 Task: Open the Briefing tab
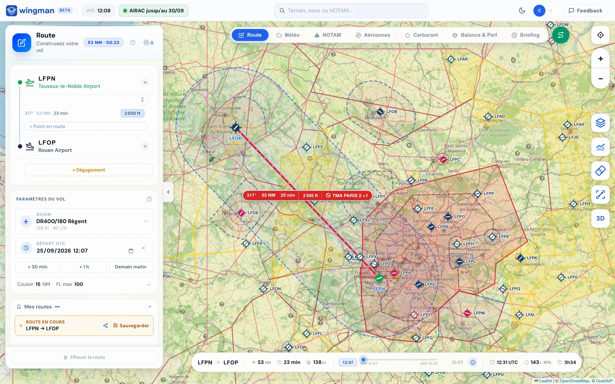pyautogui.click(x=525, y=35)
